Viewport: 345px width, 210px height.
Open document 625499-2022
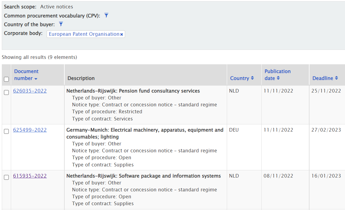[30, 130]
